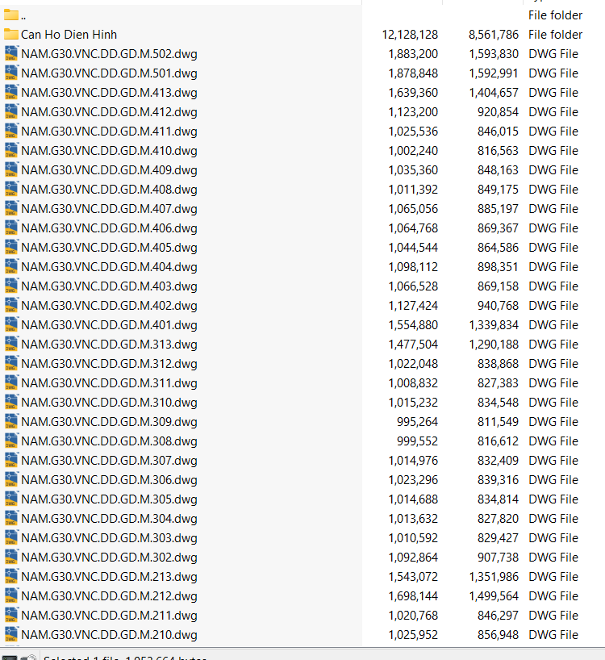Click packed size 869,367 of M.406 file
605x660 pixels.
pyautogui.click(x=498, y=228)
